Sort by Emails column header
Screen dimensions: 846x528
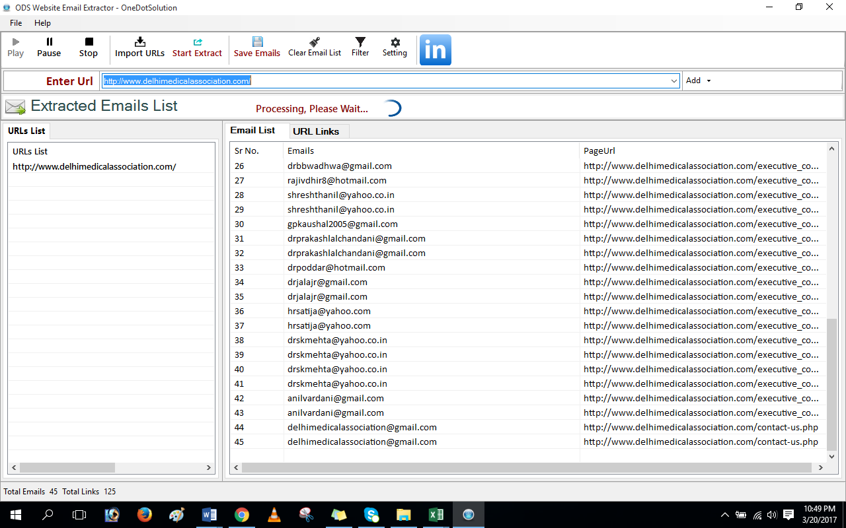pyautogui.click(x=432, y=150)
